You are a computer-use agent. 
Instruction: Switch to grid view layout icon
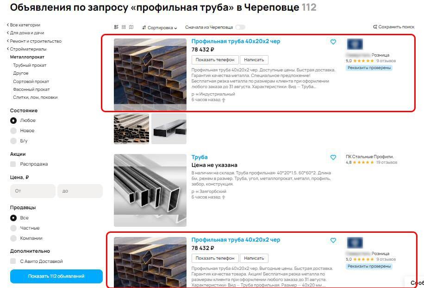[x=124, y=27]
